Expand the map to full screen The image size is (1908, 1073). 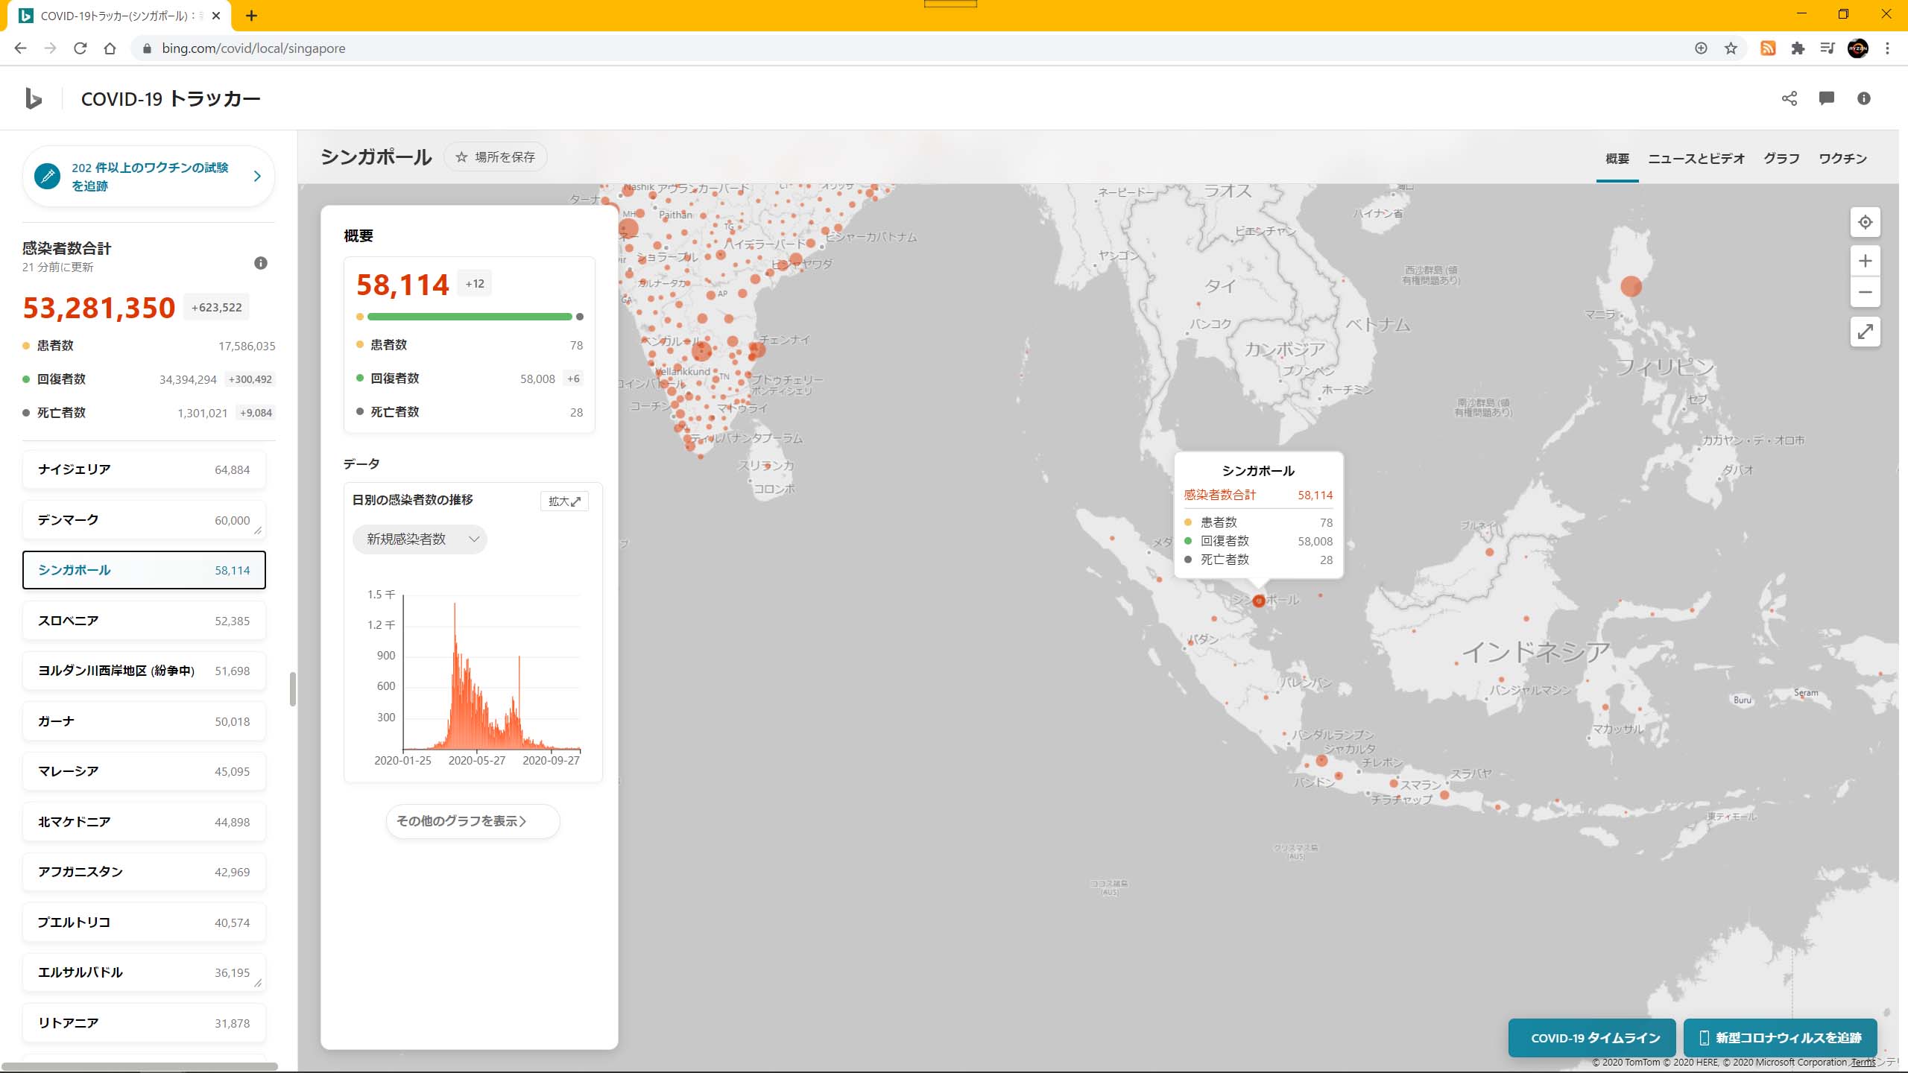(x=1866, y=332)
